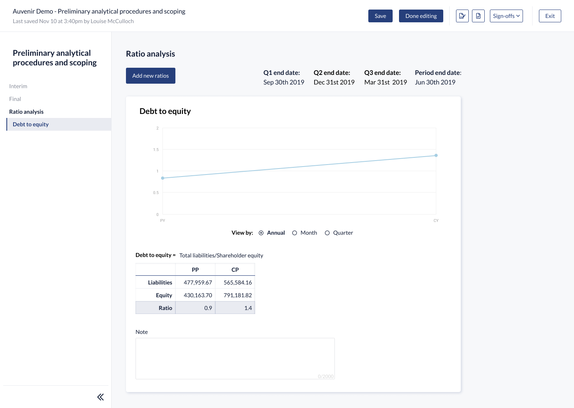Image resolution: width=574 pixels, height=408 pixels.
Task: Click the Q2 end date Dec 31st 2019
Action: click(334, 82)
